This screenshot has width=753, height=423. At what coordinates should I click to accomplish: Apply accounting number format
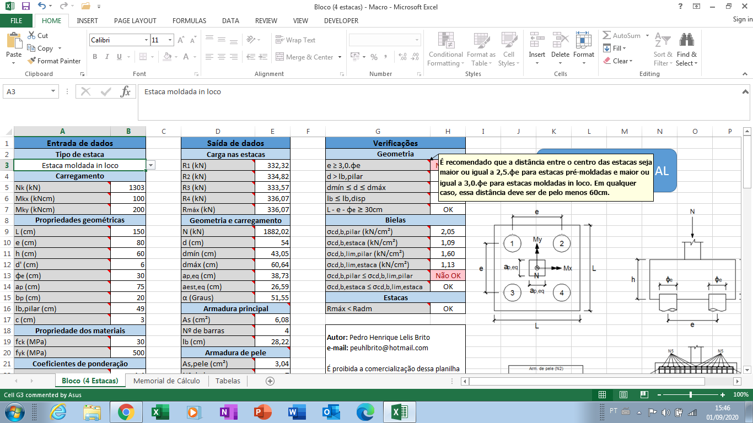tap(357, 57)
